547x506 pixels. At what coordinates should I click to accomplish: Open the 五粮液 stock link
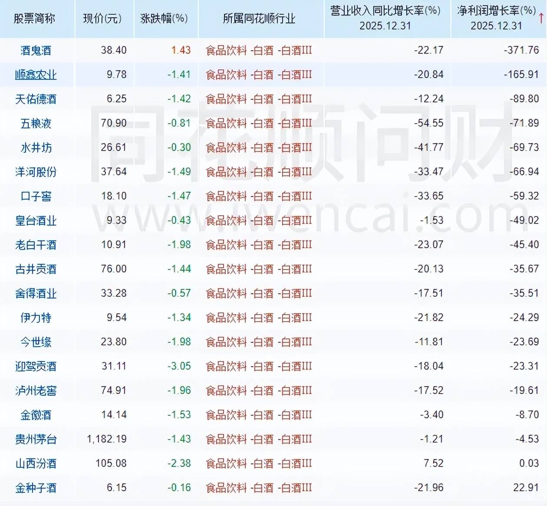(36, 123)
